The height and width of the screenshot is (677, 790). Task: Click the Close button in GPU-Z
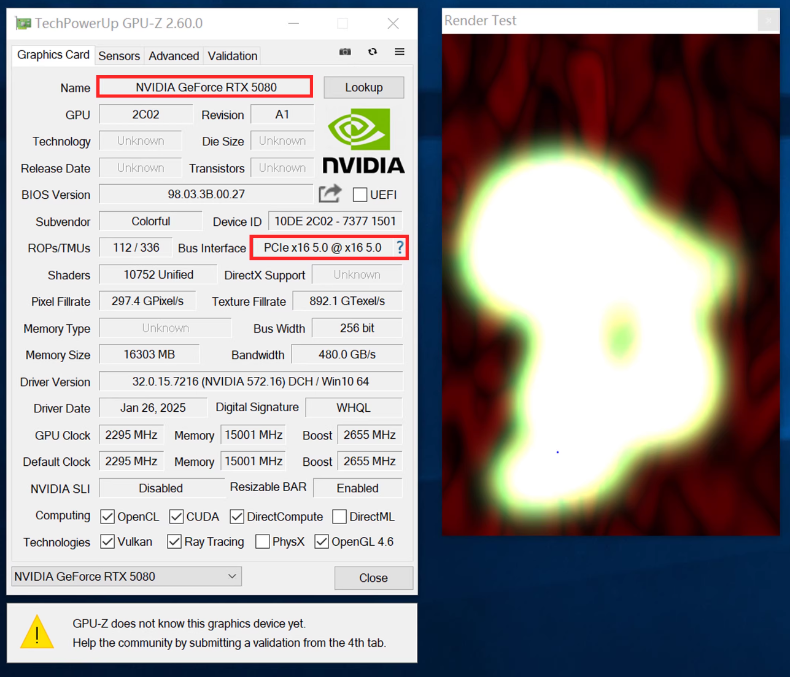pyautogui.click(x=373, y=578)
